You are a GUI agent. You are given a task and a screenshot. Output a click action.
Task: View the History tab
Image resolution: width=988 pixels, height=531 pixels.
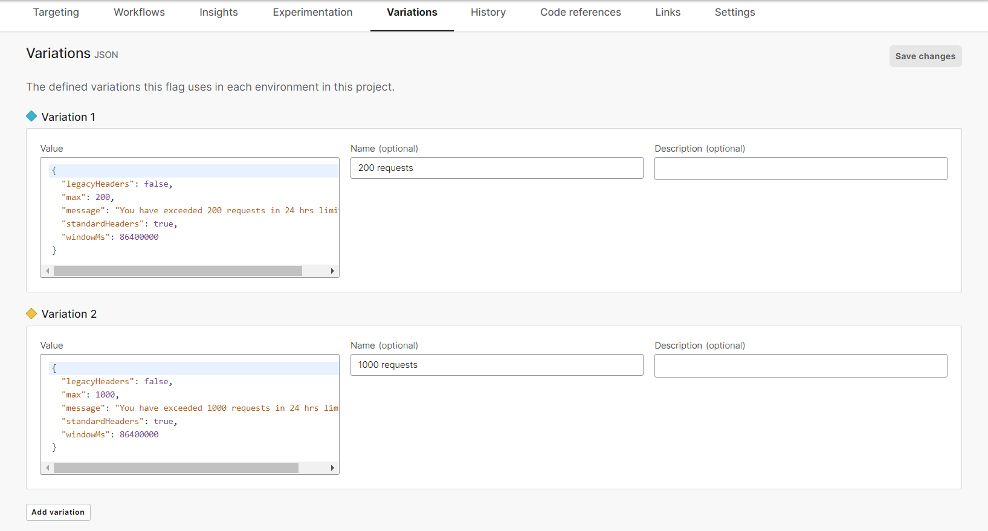(488, 12)
